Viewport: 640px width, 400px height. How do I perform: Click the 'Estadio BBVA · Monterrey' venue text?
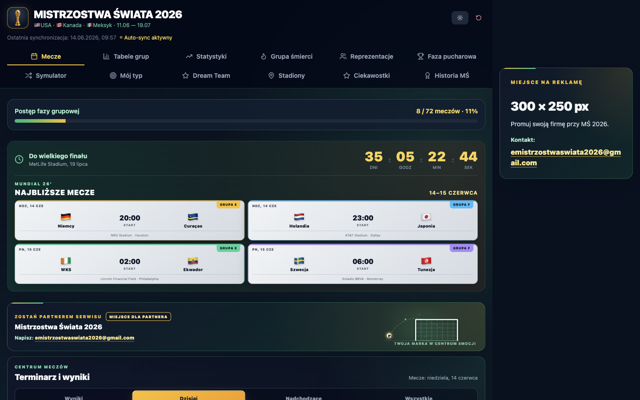363,279
